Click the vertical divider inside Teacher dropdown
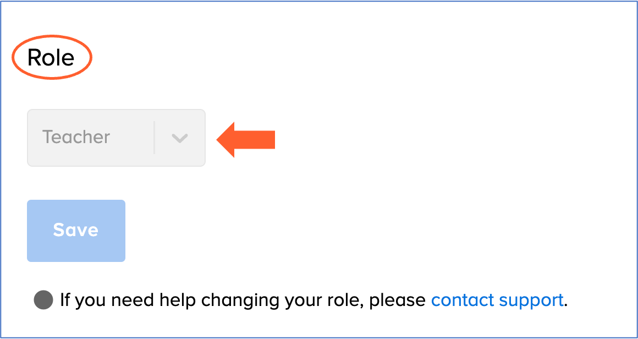This screenshot has height=339, width=638. pos(155,138)
